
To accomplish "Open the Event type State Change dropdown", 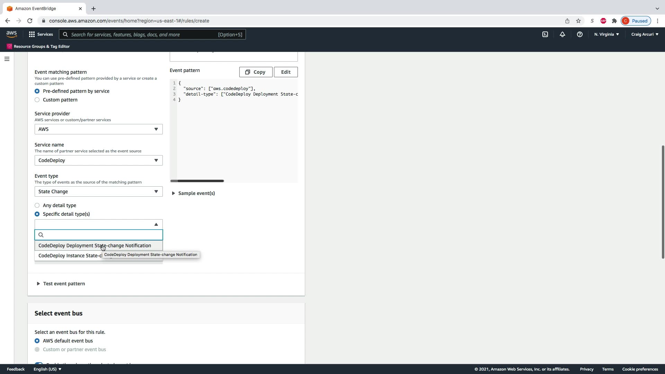I will [98, 192].
